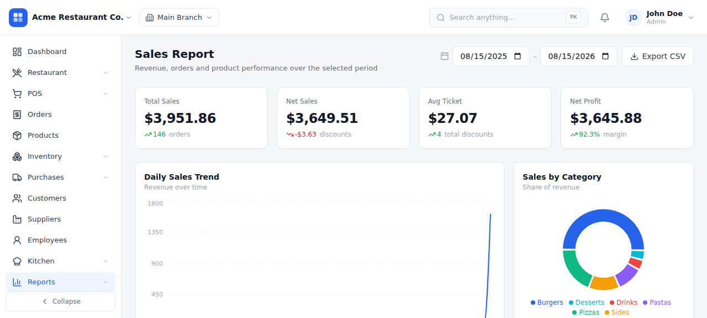Open the notifications bell
The height and width of the screenshot is (318, 707).
pyautogui.click(x=605, y=18)
